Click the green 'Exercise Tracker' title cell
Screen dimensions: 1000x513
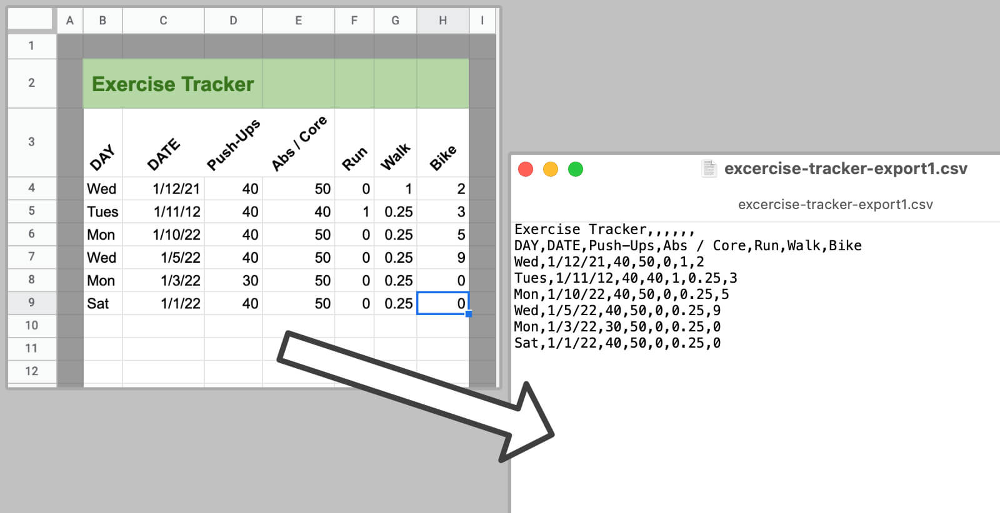pyautogui.click(x=172, y=84)
